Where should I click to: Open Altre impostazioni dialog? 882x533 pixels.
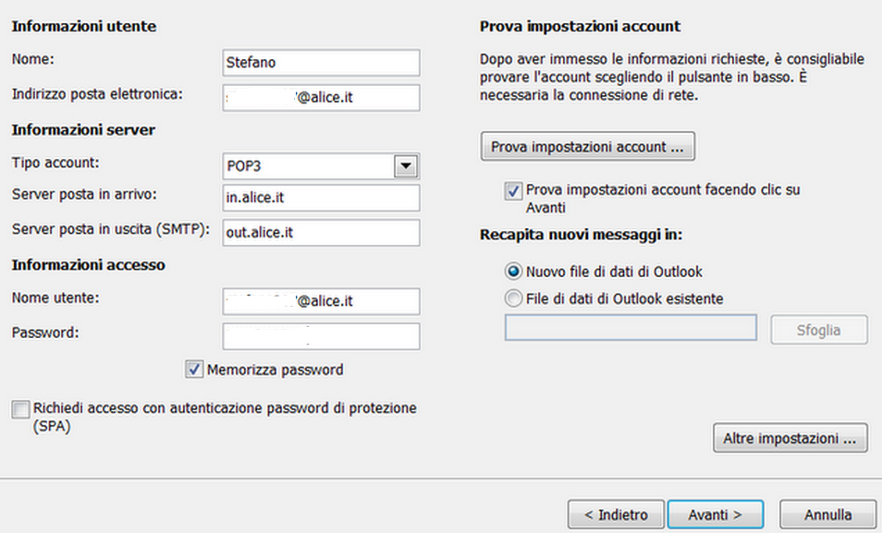coord(790,438)
